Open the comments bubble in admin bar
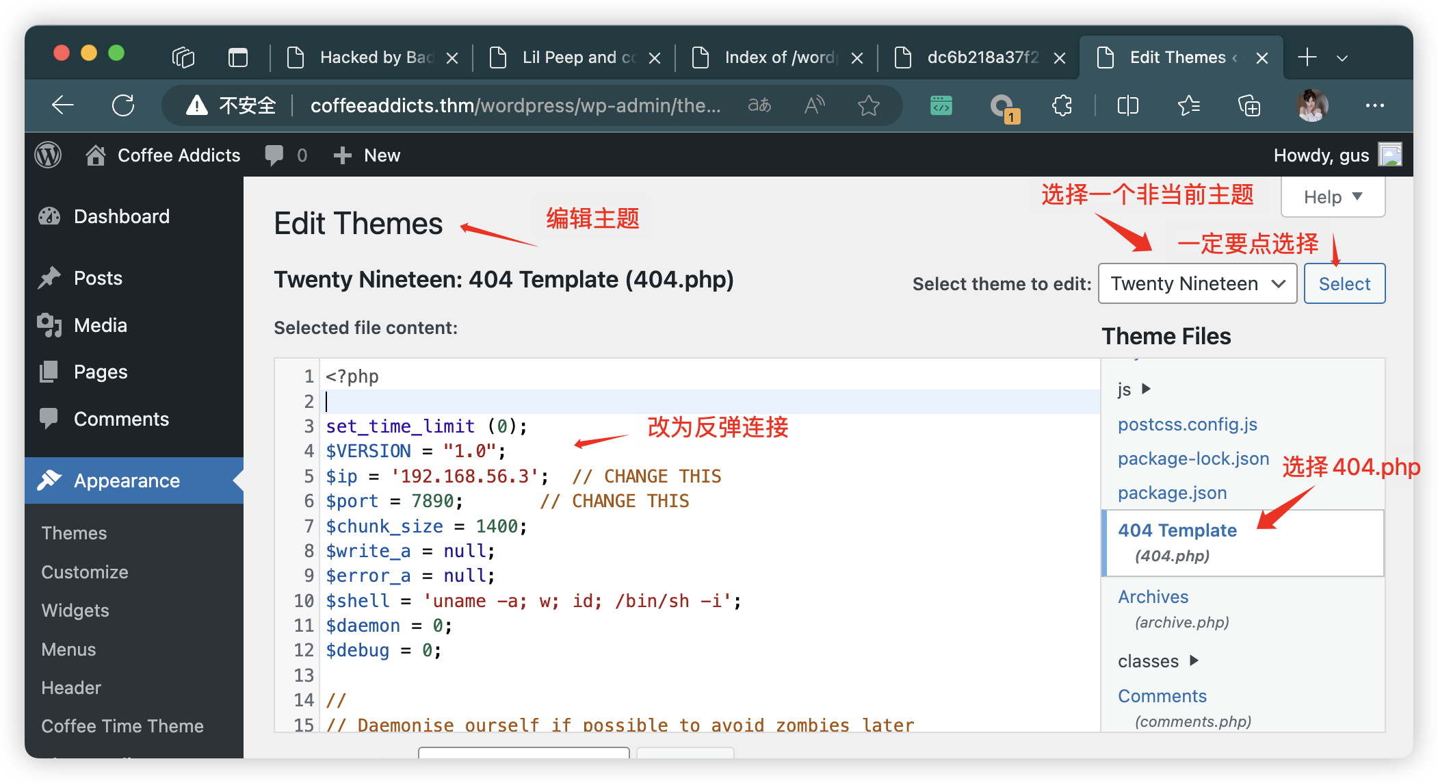 [x=286, y=155]
